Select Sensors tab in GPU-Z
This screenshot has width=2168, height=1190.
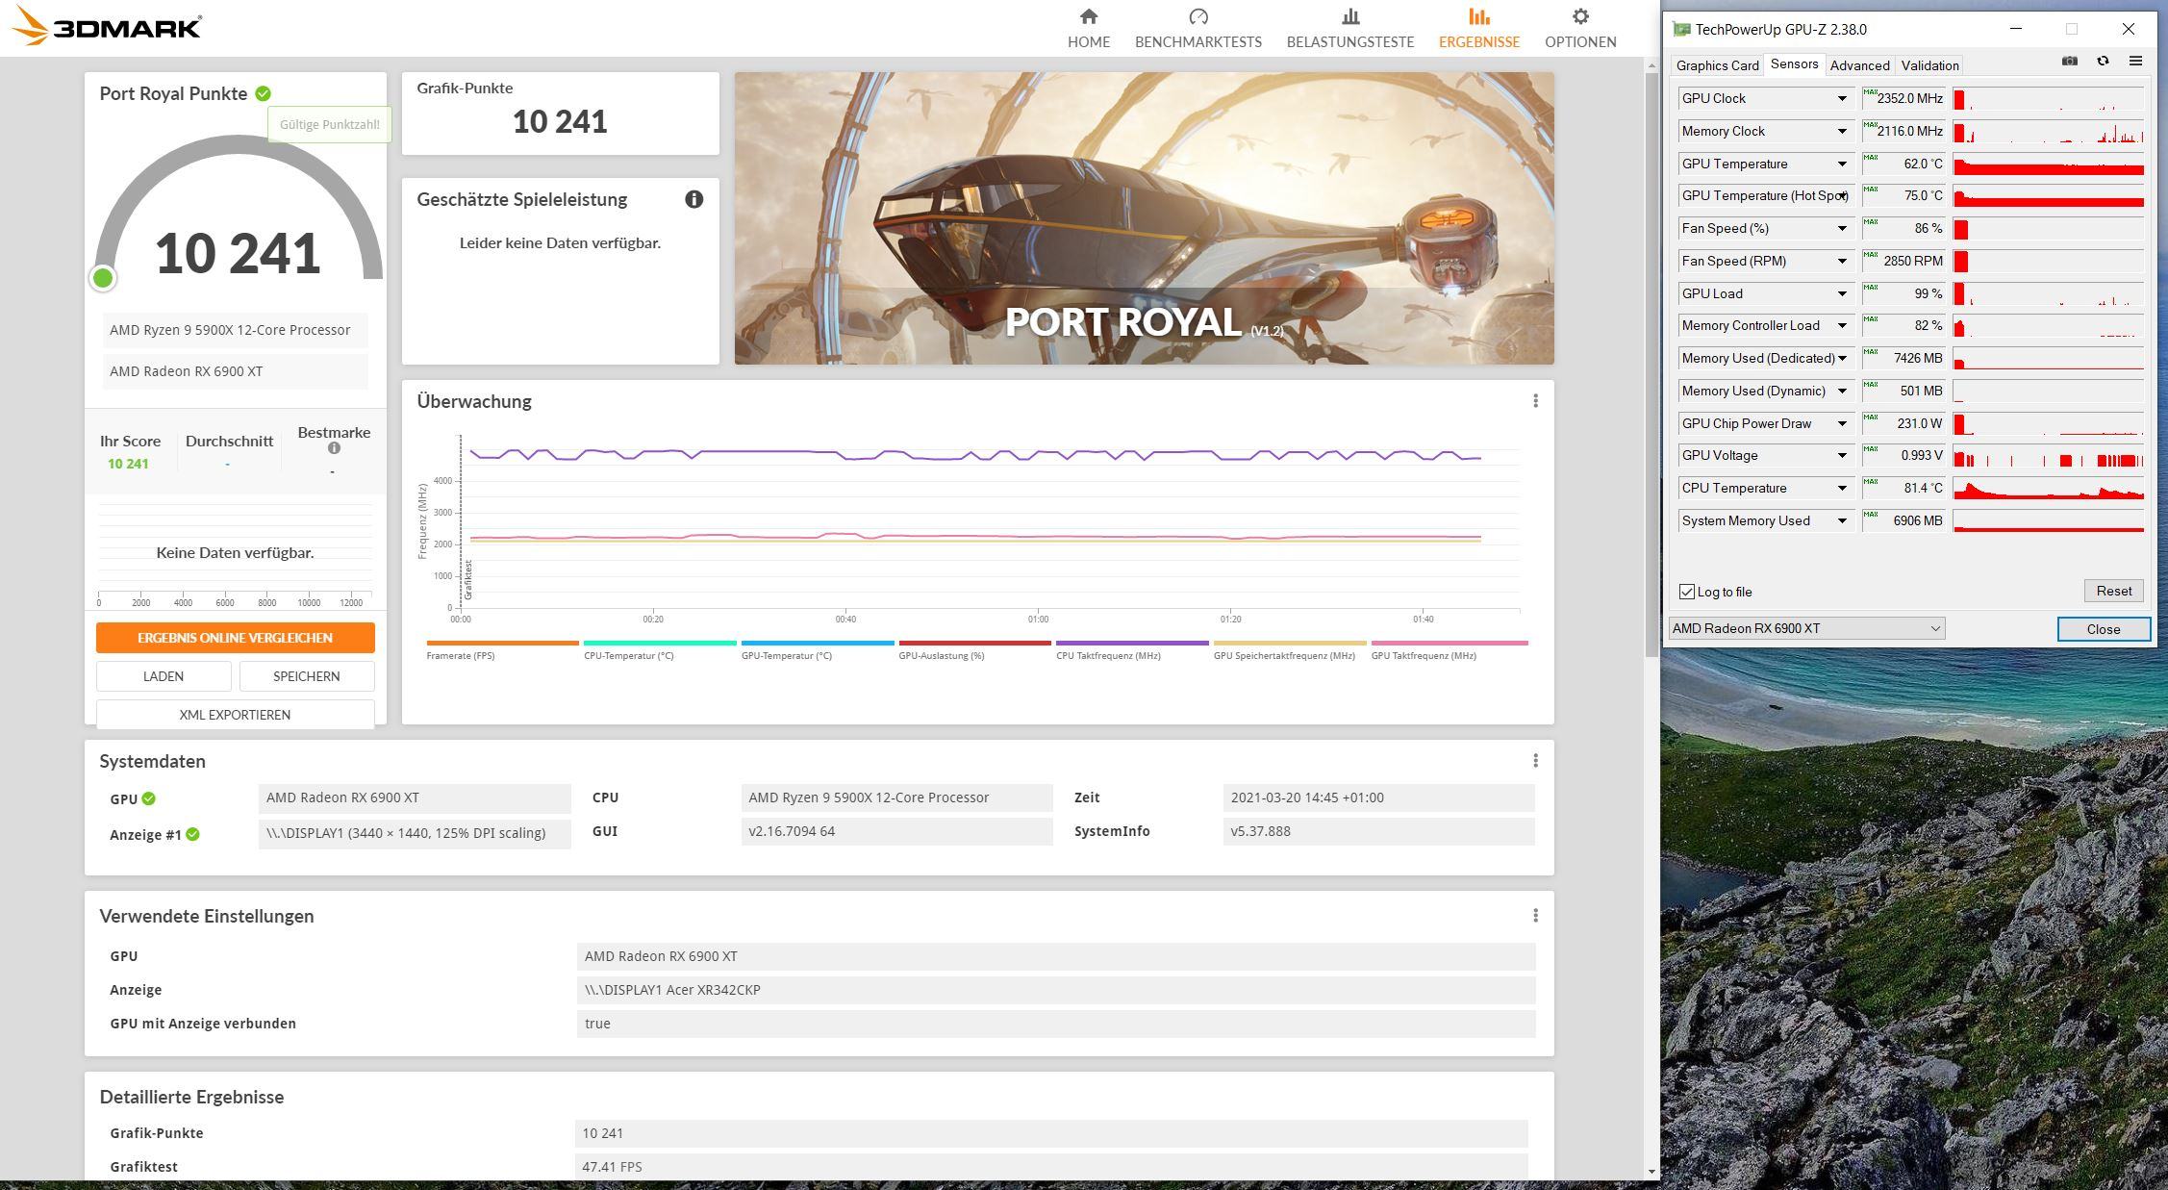point(1794,63)
